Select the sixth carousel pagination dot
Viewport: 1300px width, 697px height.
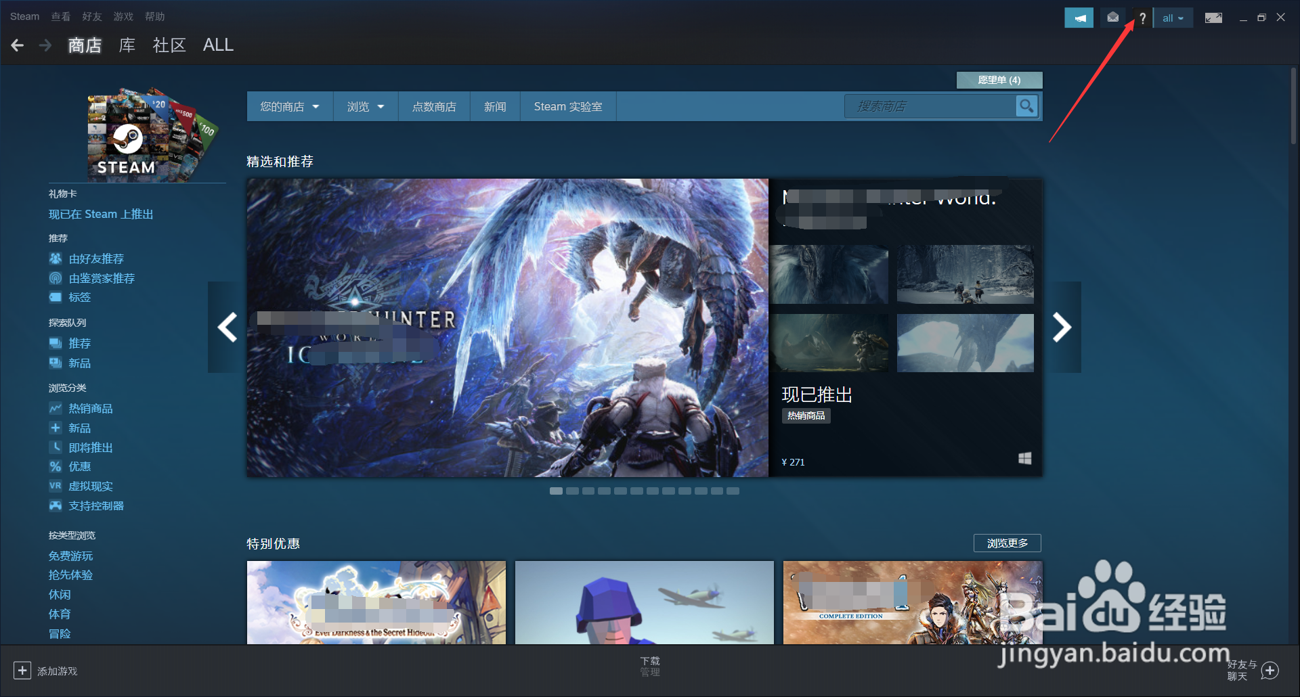637,491
